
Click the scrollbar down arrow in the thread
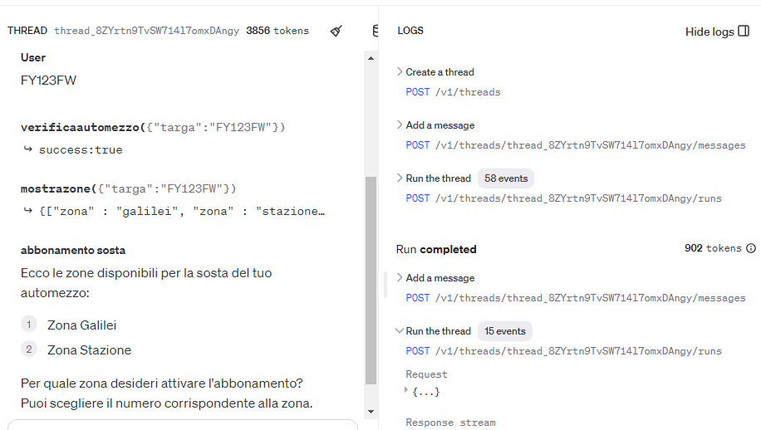point(371,411)
